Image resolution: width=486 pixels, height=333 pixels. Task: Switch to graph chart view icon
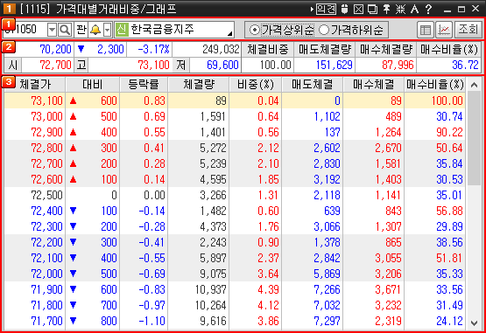pos(444,30)
